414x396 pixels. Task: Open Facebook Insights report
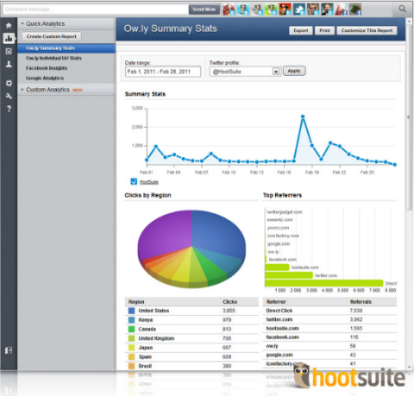[47, 68]
